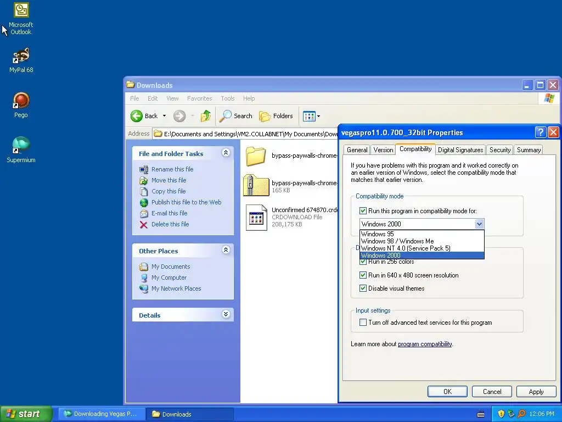Click the taskbar clock showing 12:06 PM
Screen dimensions: 562x422
[542, 414]
